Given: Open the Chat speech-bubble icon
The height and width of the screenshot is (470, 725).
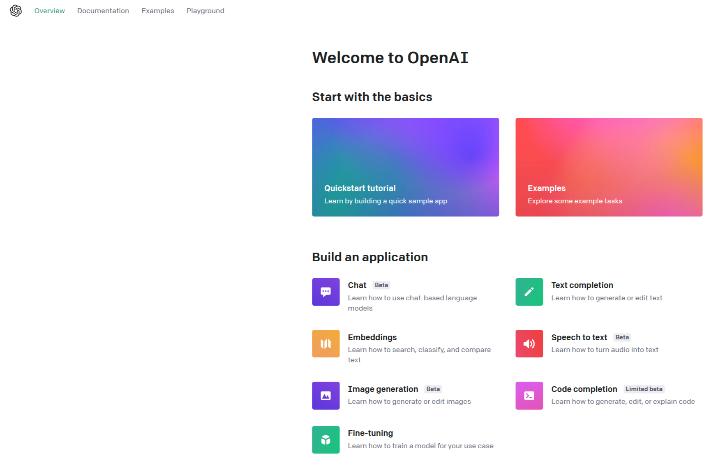Looking at the screenshot, I should click(x=326, y=292).
